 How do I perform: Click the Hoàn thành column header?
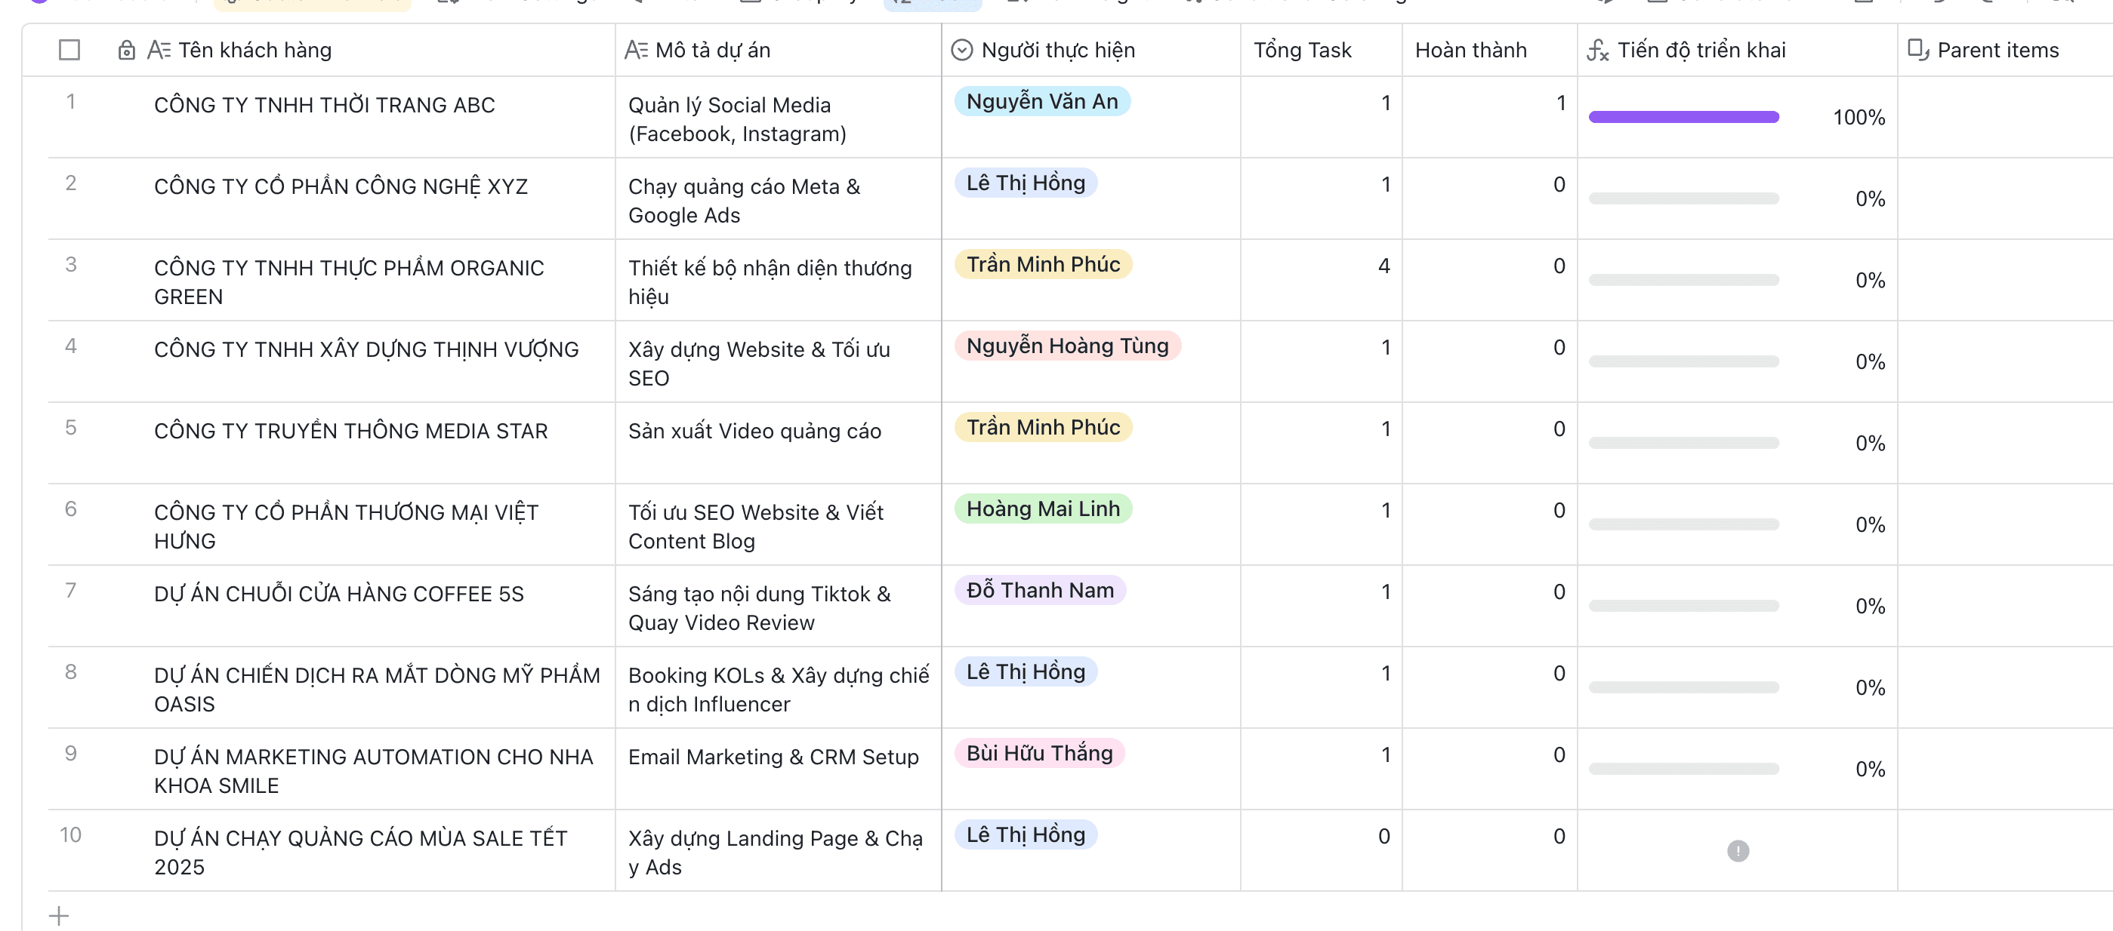[1471, 51]
